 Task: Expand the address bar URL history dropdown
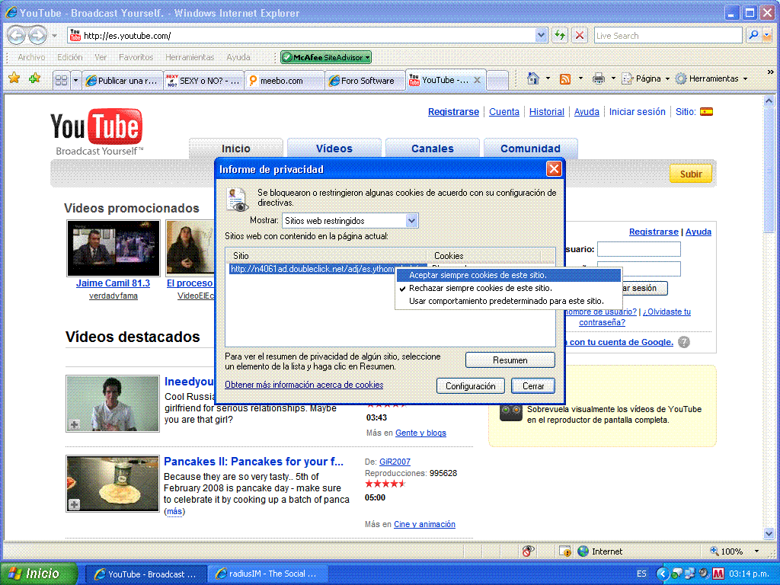point(542,35)
